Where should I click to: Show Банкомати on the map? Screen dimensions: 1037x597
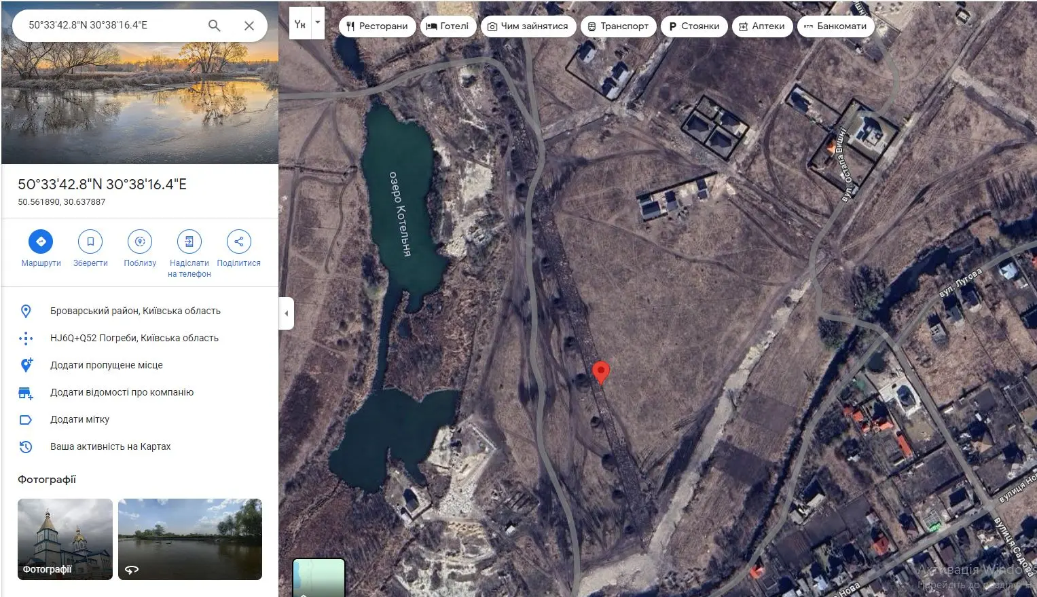click(x=835, y=26)
